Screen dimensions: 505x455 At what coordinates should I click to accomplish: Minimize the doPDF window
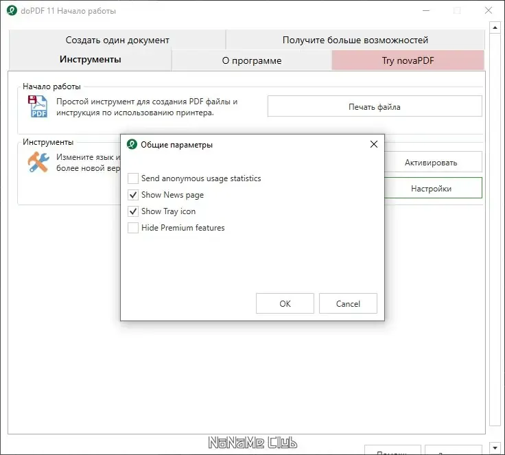pos(426,10)
